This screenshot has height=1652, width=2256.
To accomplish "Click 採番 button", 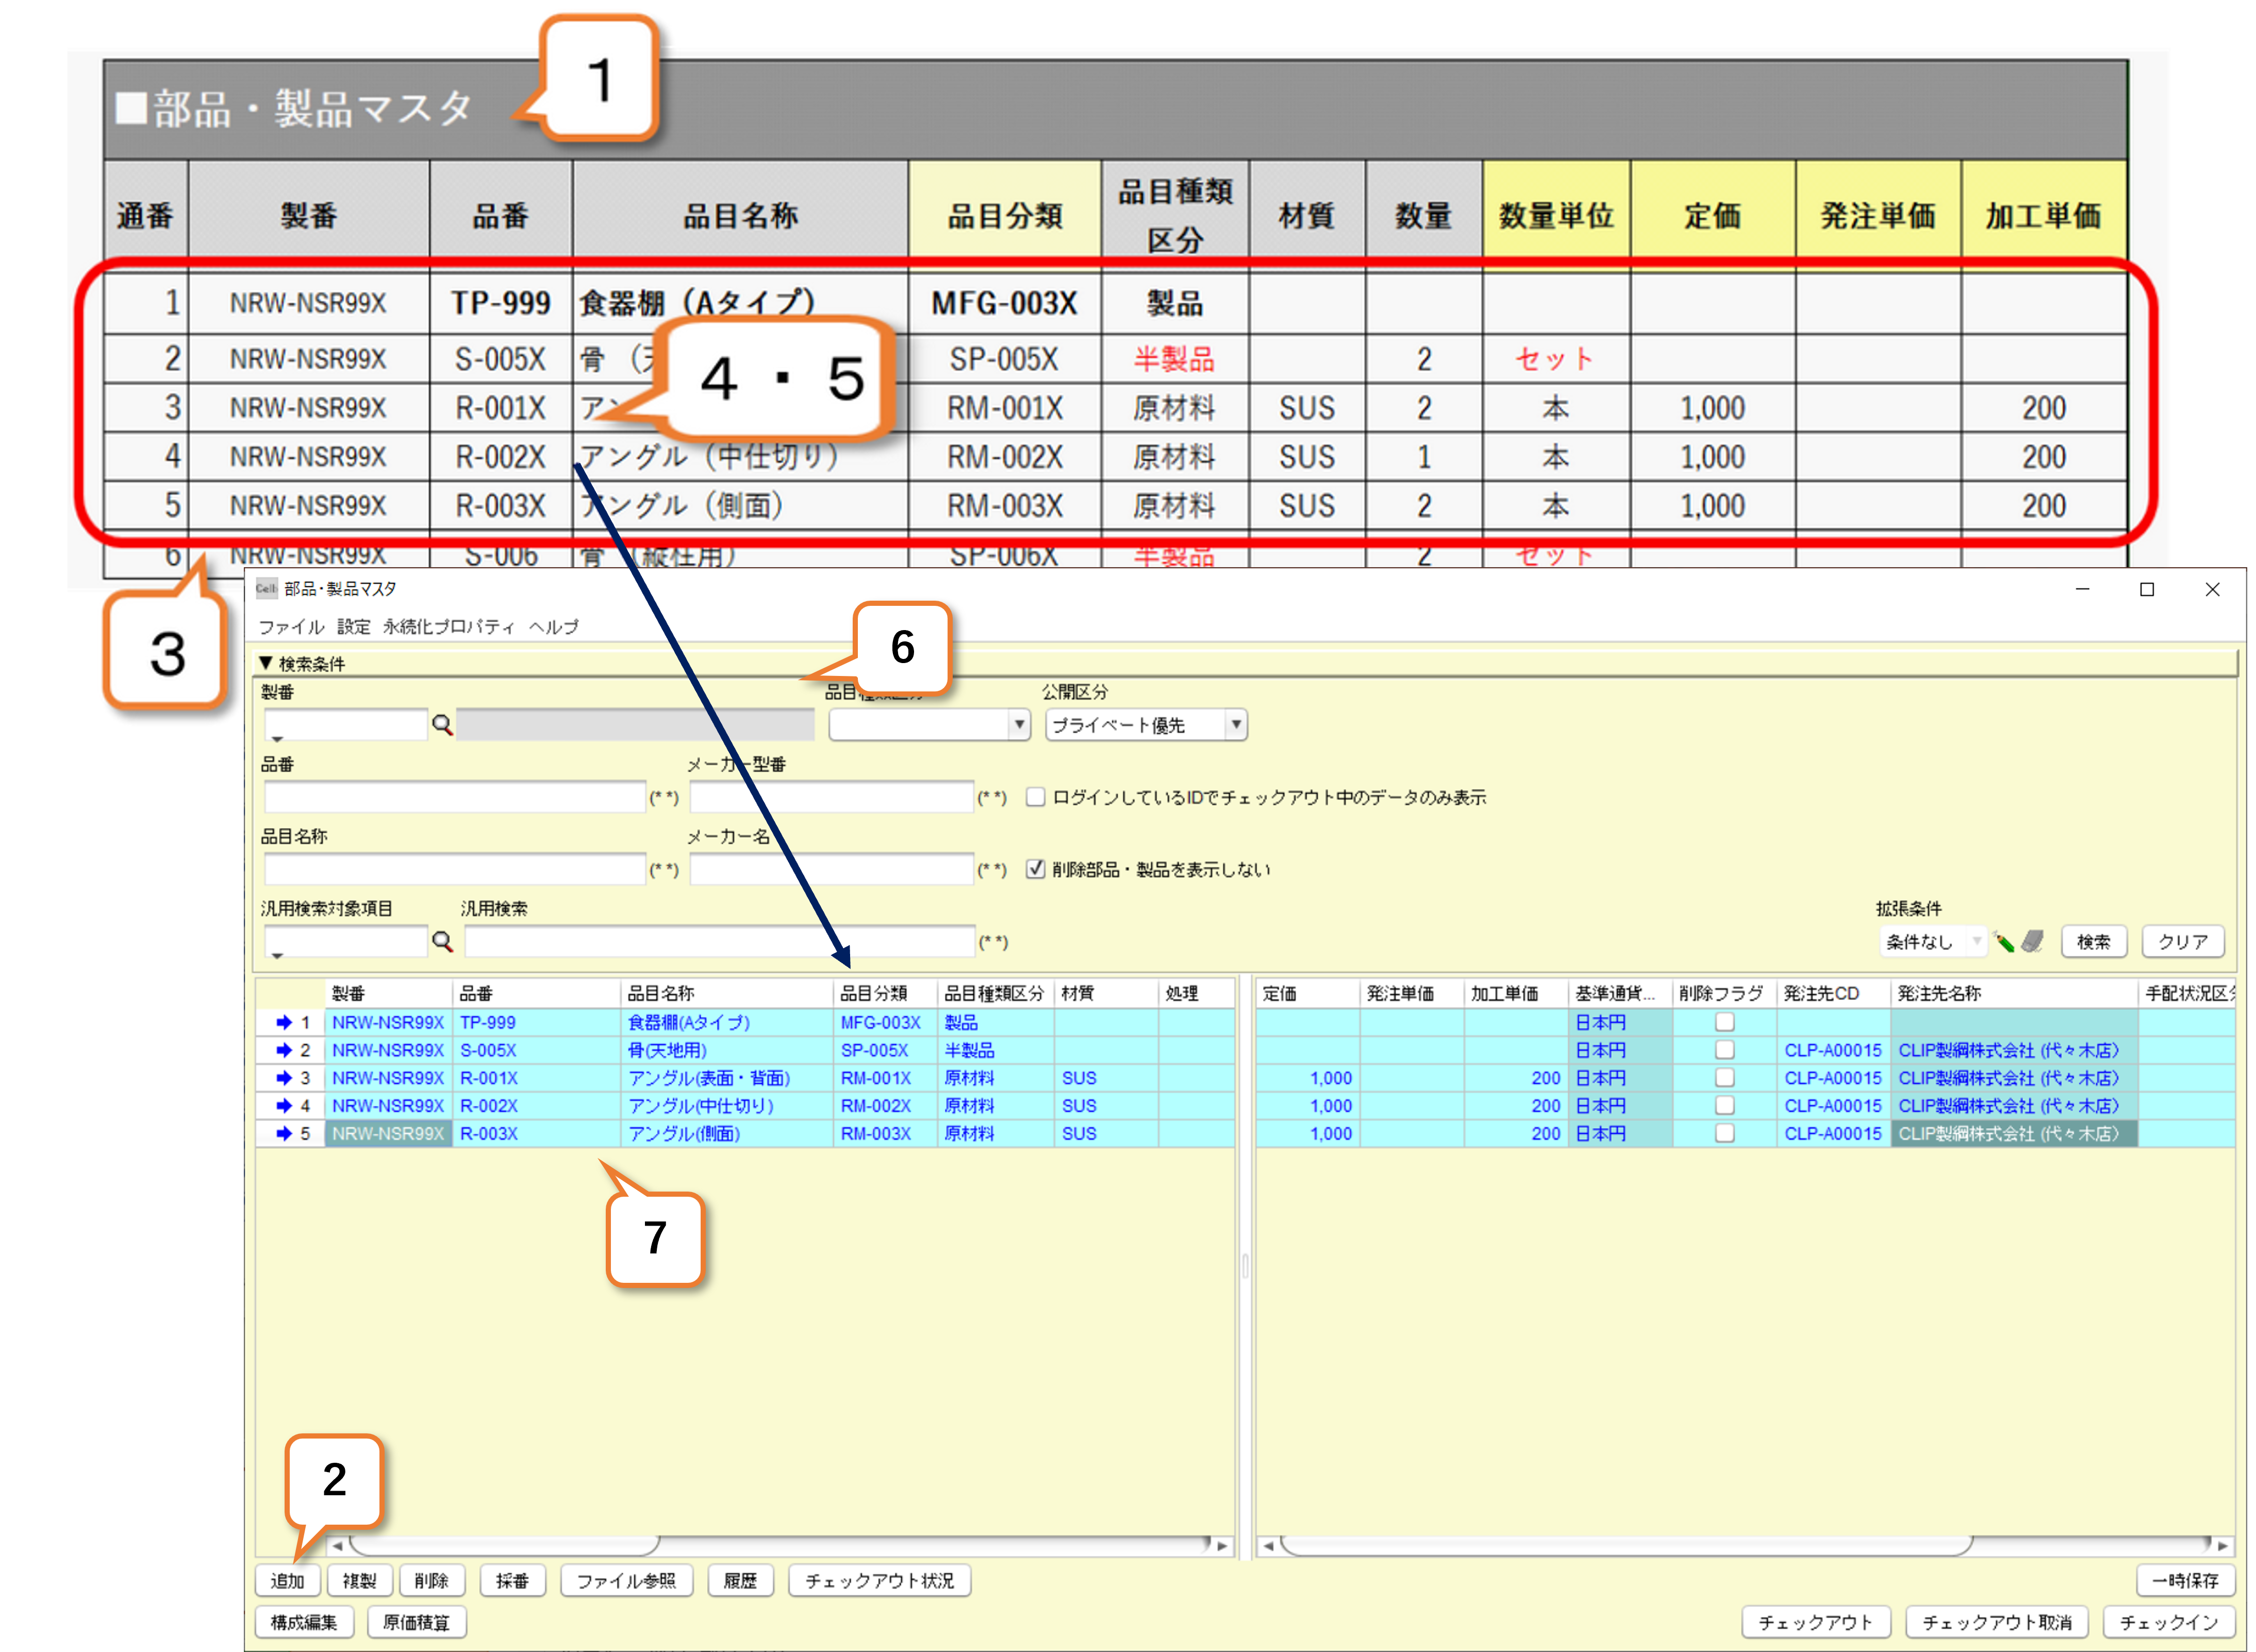I will point(512,1581).
